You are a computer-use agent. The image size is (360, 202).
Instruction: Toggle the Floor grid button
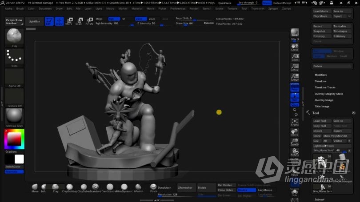(295, 97)
